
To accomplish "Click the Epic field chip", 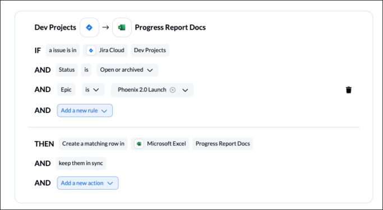I will pyautogui.click(x=66, y=90).
